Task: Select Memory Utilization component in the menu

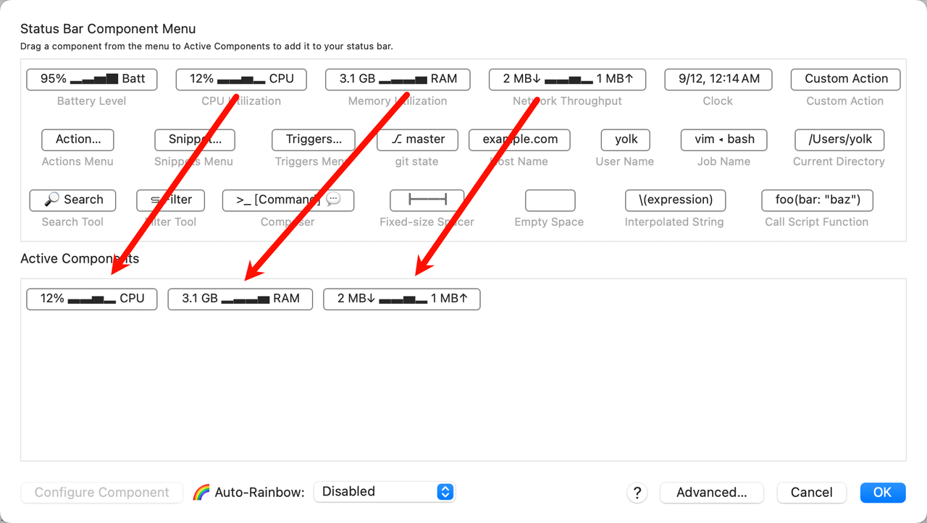Action: click(398, 80)
